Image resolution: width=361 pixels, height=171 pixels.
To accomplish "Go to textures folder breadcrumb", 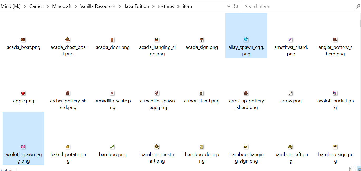I will coord(166,6).
